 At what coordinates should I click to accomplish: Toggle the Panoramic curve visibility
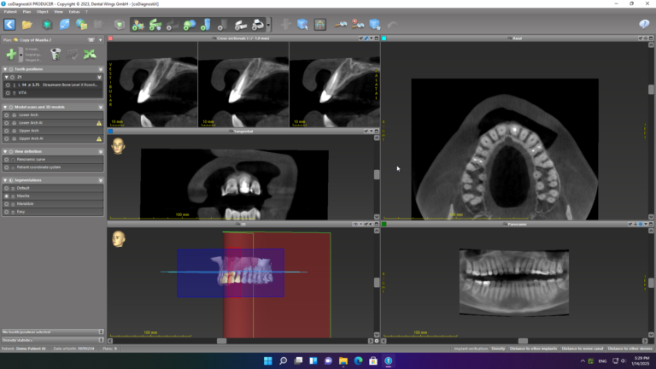[x=8, y=160]
